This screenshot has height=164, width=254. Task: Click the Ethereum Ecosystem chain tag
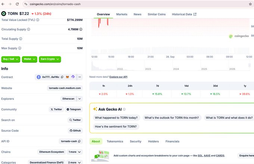coord(52,152)
